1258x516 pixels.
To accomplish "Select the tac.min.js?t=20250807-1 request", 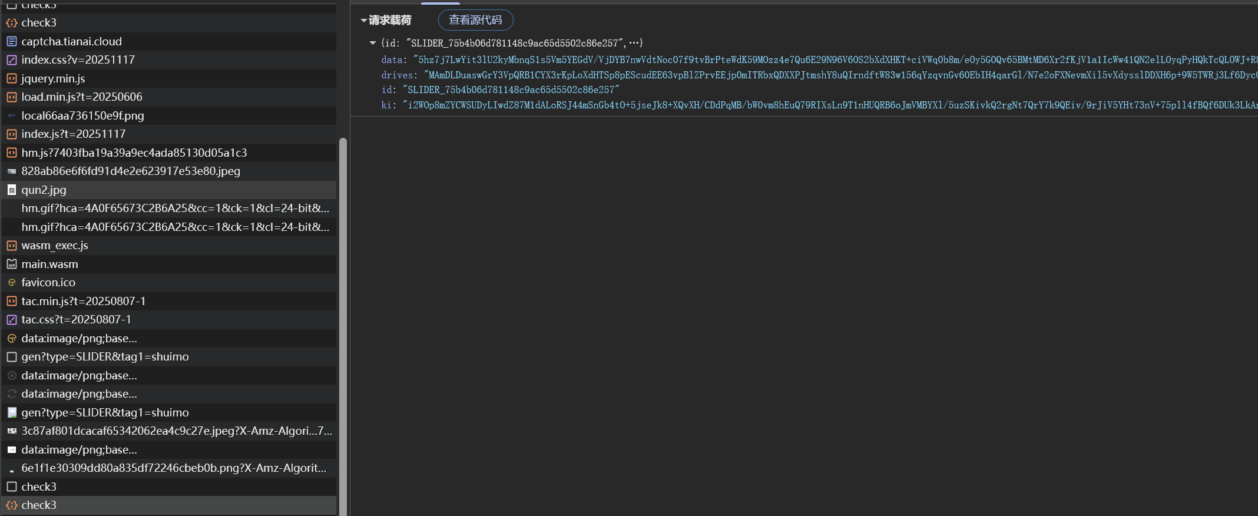I will 84,302.
